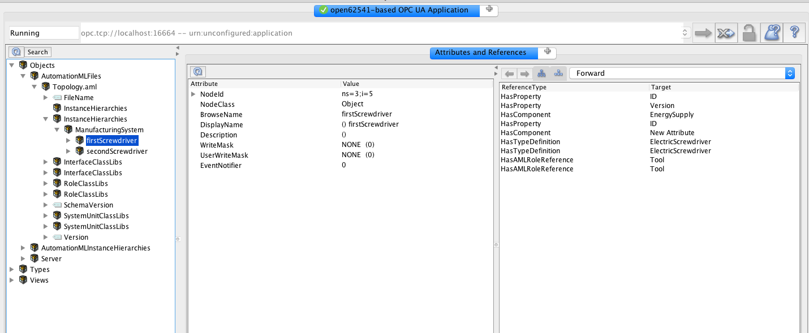
Task: Expand the NodeId attribute row
Action: [193, 94]
